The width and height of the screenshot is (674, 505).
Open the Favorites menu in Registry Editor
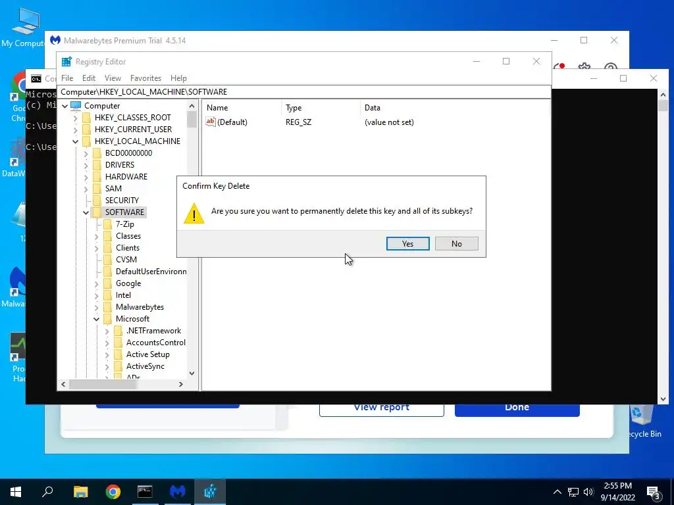click(x=145, y=78)
